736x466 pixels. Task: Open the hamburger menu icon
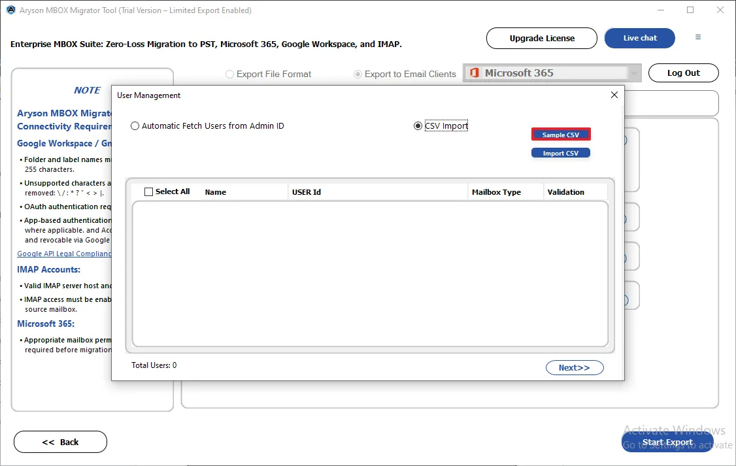click(x=698, y=37)
